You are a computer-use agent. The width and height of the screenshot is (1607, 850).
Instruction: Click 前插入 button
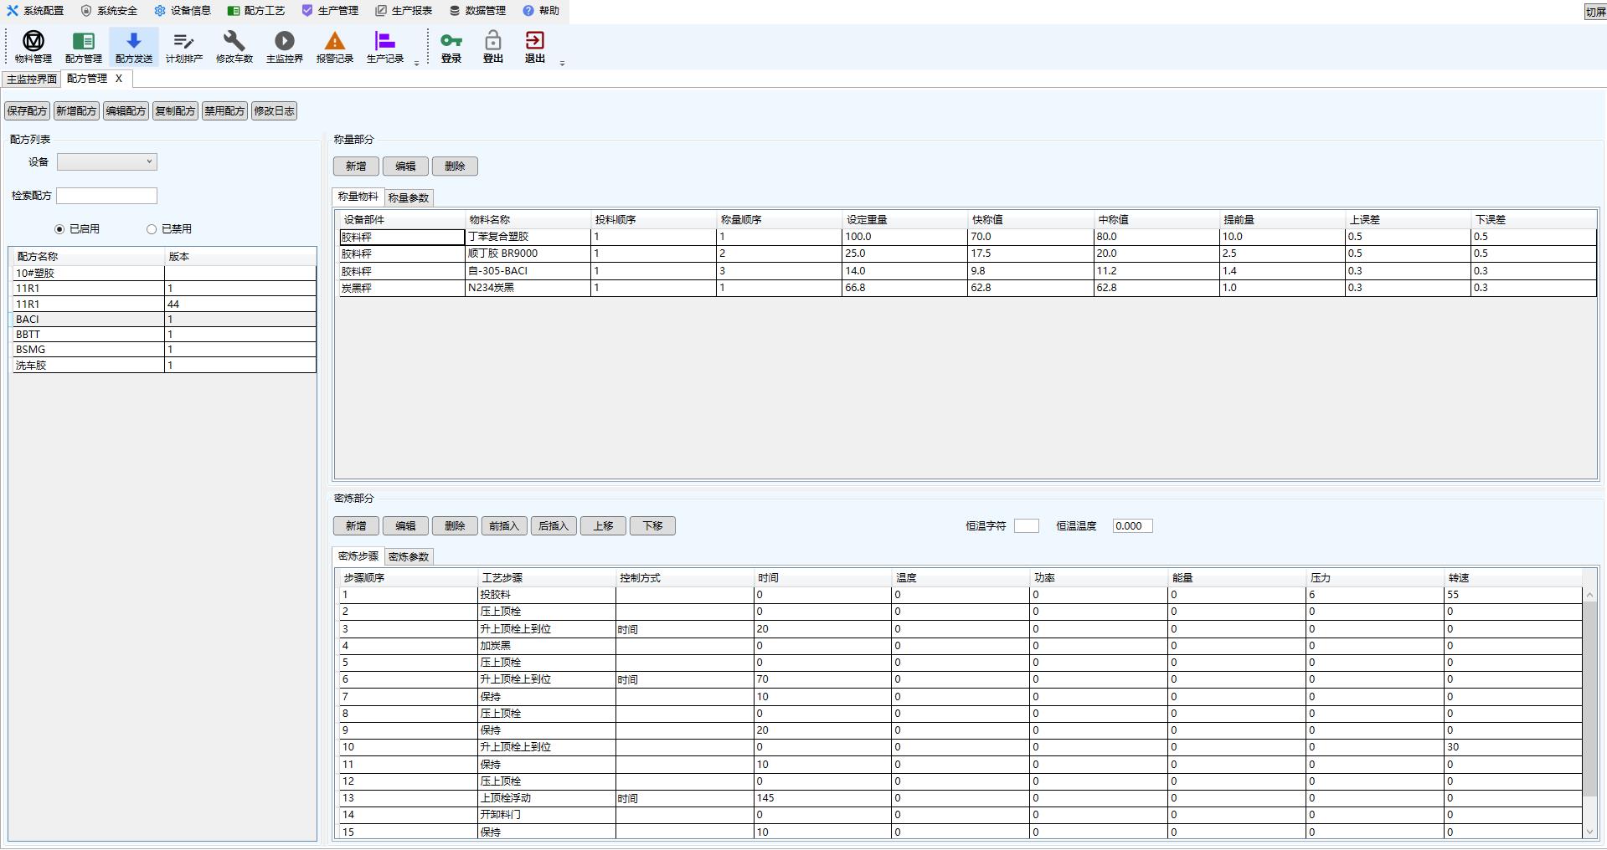[504, 526]
